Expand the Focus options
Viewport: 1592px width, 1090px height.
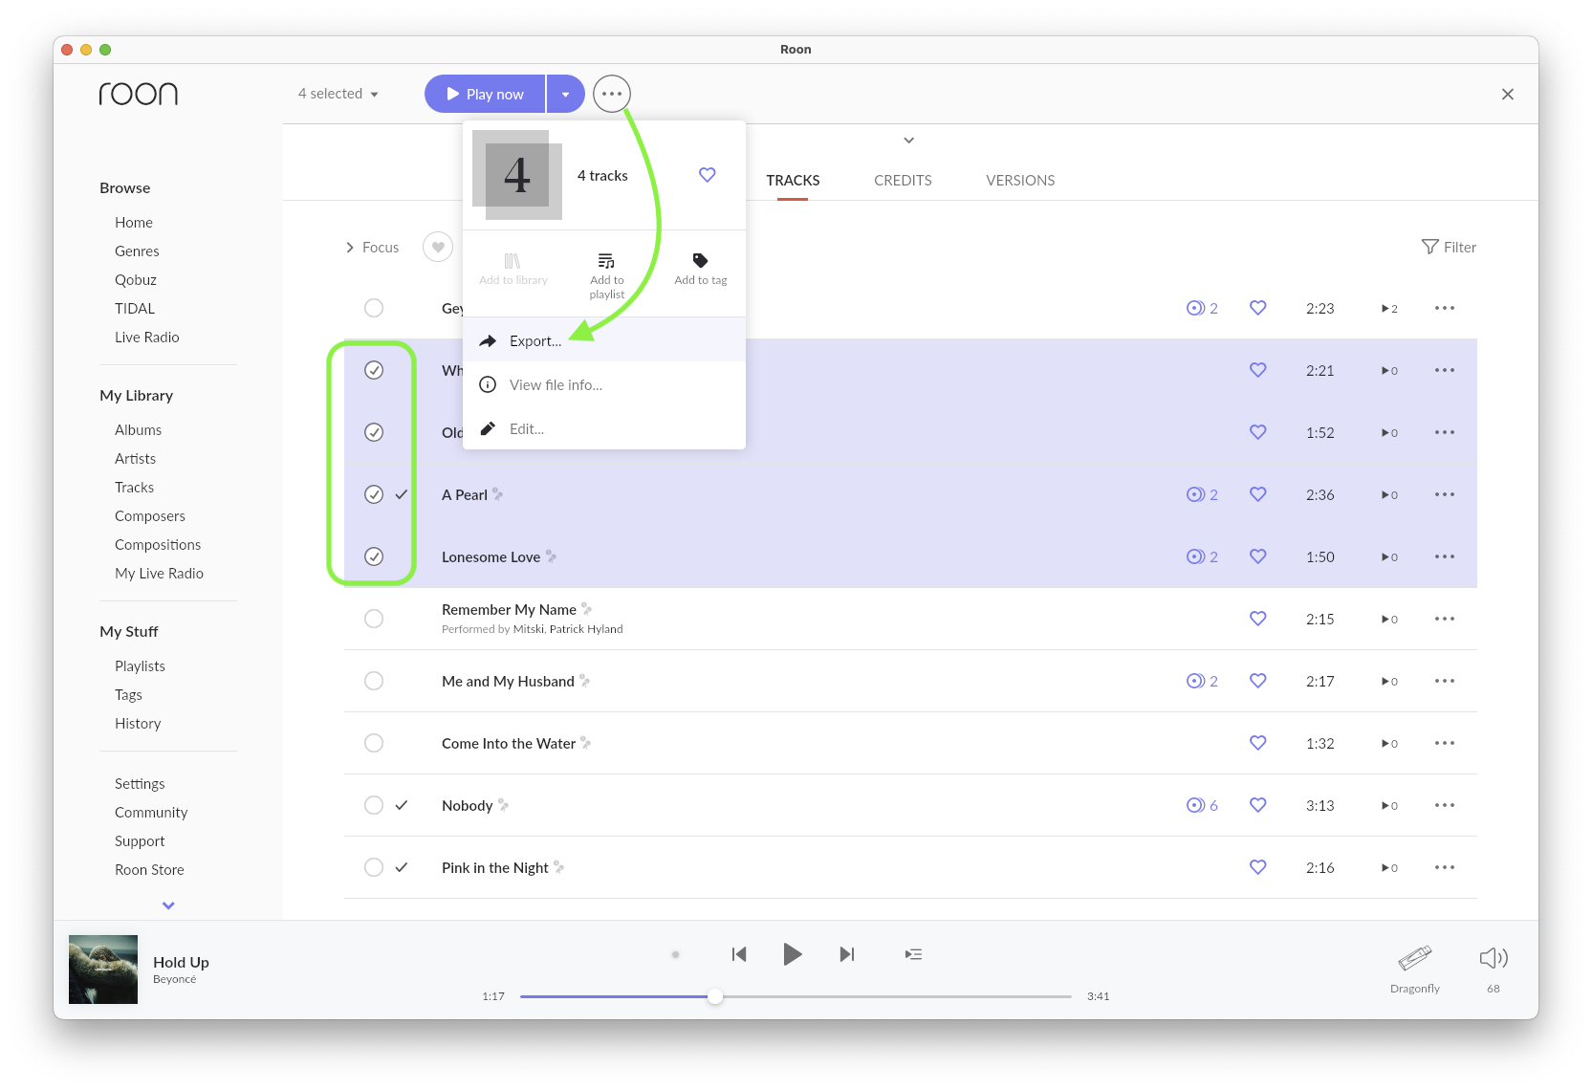372,247
